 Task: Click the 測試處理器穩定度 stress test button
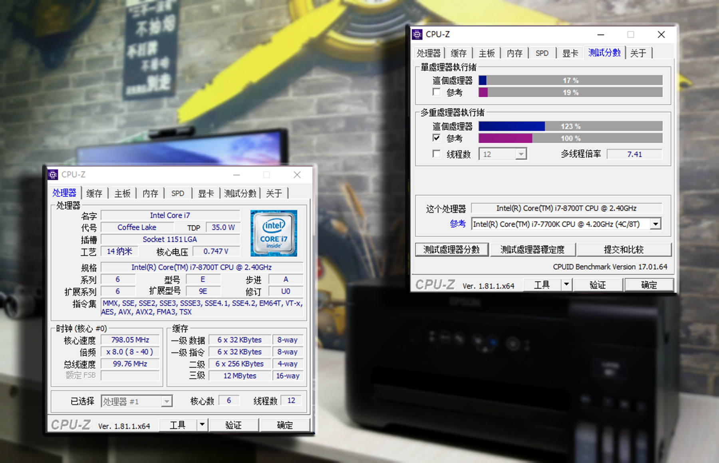click(x=532, y=250)
